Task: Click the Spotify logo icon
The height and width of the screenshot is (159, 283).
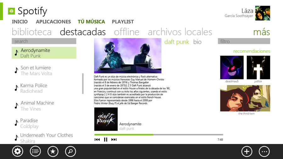Action: coord(11,11)
